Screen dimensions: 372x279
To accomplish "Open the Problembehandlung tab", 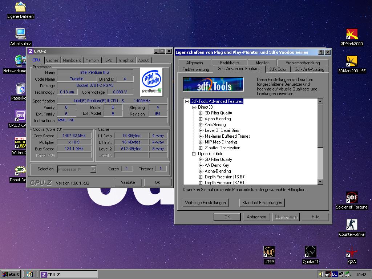I will tap(303, 62).
